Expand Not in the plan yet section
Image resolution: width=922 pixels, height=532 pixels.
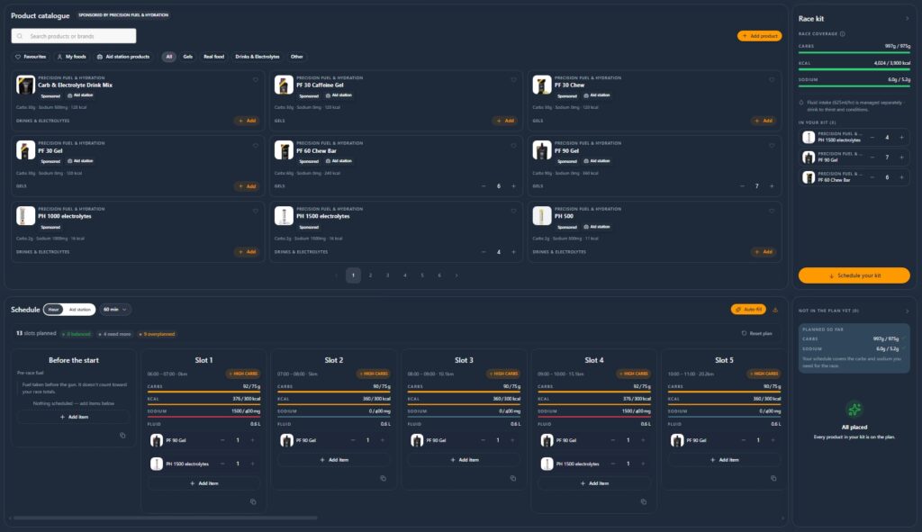click(907, 311)
